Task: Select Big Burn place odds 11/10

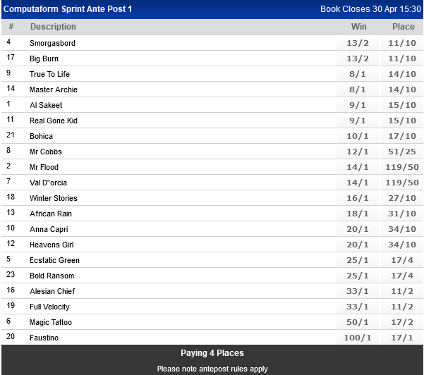Action: (403, 59)
